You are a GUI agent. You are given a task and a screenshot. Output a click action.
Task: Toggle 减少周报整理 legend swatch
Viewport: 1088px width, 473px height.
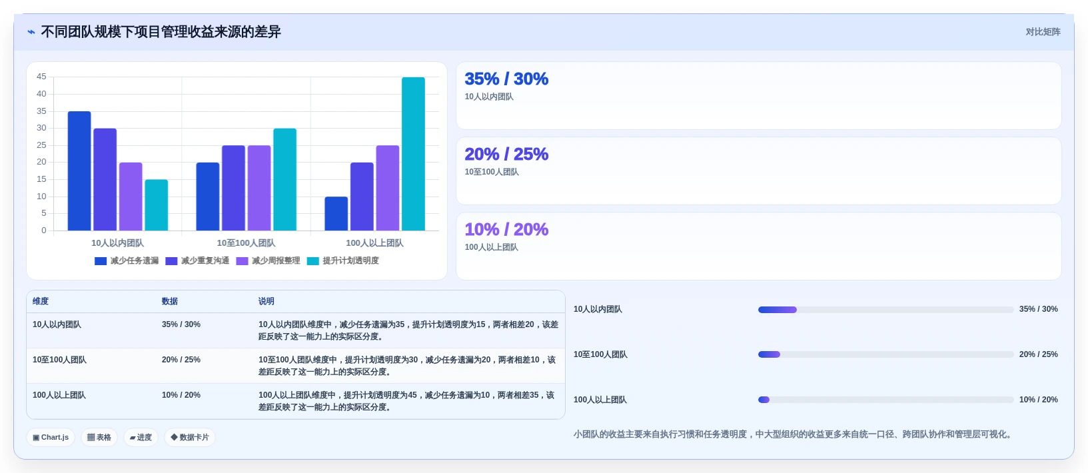242,261
